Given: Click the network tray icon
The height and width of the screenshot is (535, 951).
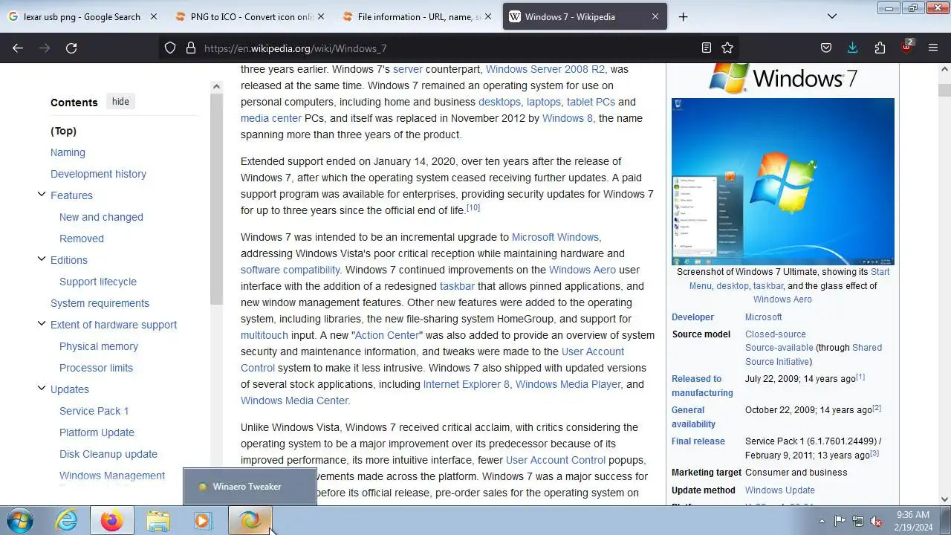Looking at the screenshot, I should coord(858,521).
